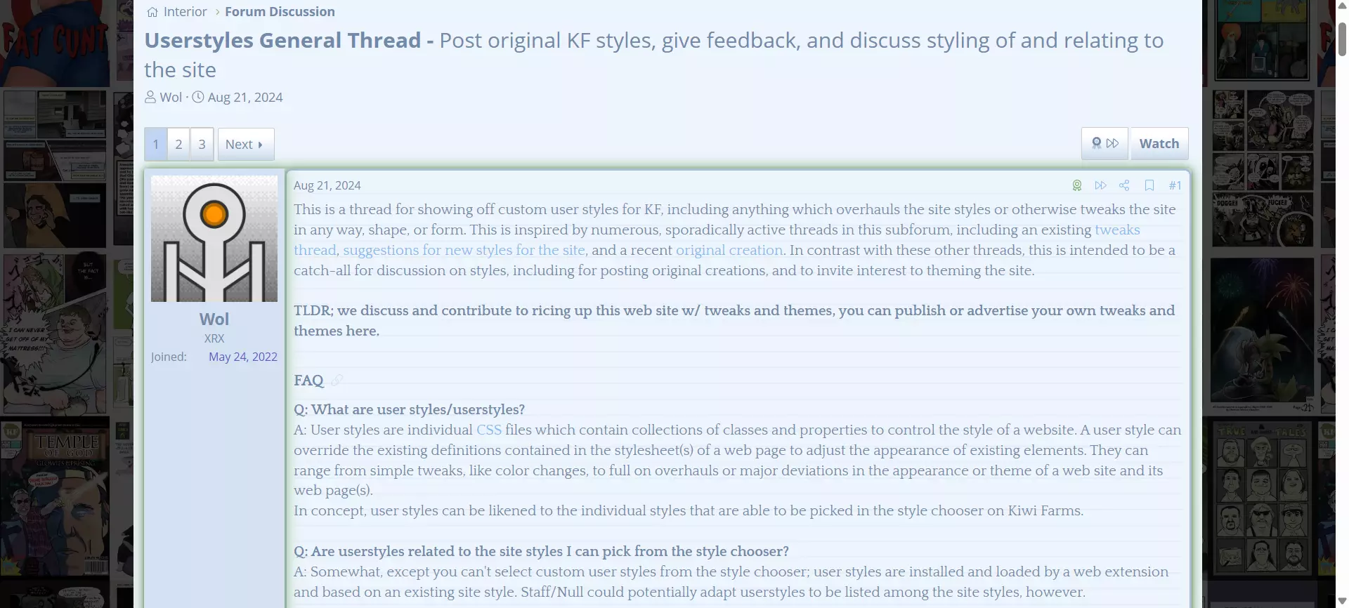
Task: Open page 2 of the thread
Action: [x=178, y=144]
